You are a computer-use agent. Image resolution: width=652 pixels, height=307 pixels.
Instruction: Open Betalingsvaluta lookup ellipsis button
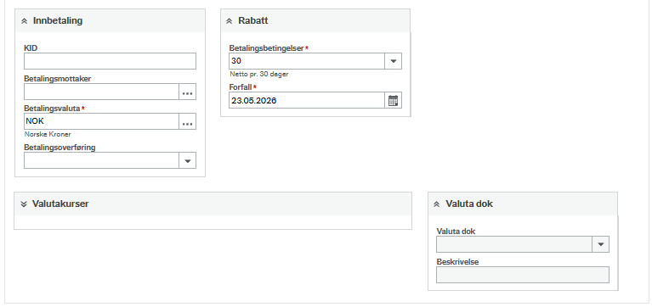pos(188,121)
